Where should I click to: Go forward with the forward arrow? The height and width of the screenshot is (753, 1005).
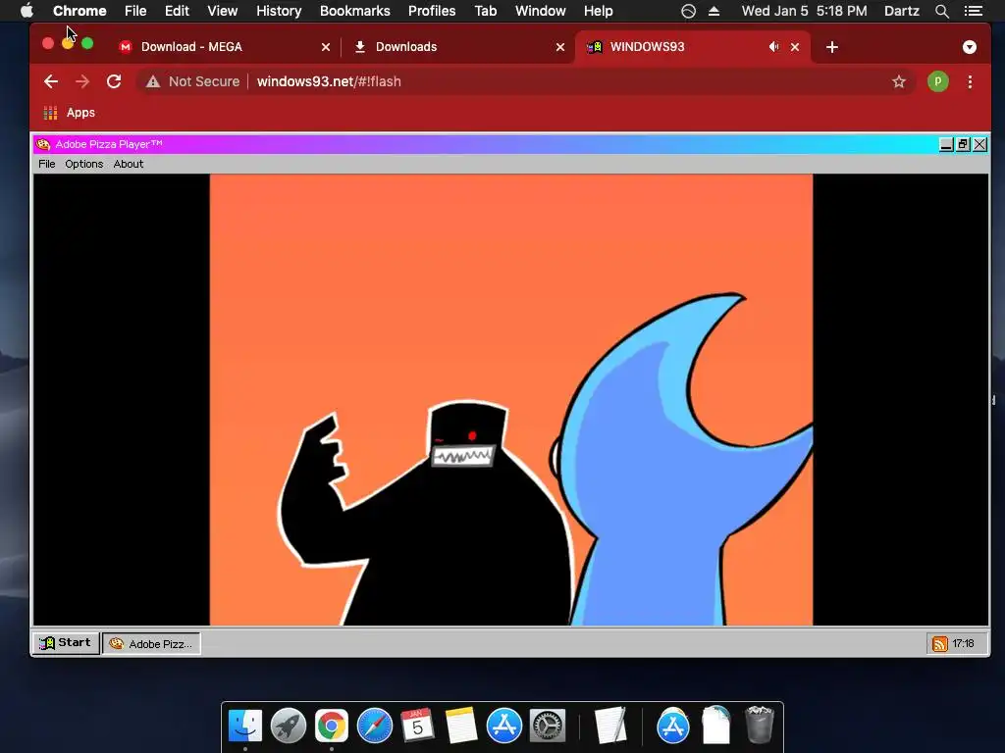coord(82,81)
